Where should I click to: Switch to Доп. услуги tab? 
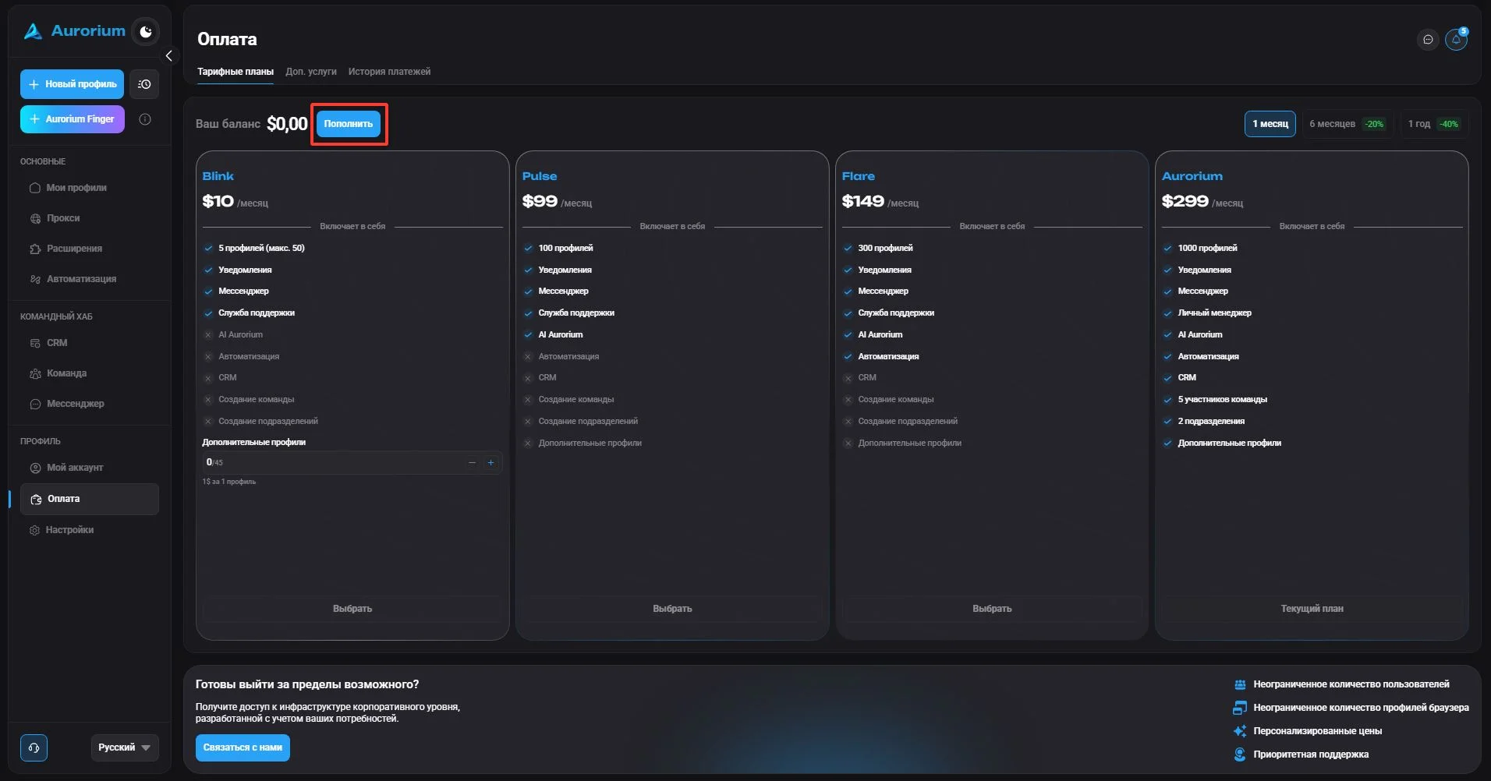[x=311, y=72]
